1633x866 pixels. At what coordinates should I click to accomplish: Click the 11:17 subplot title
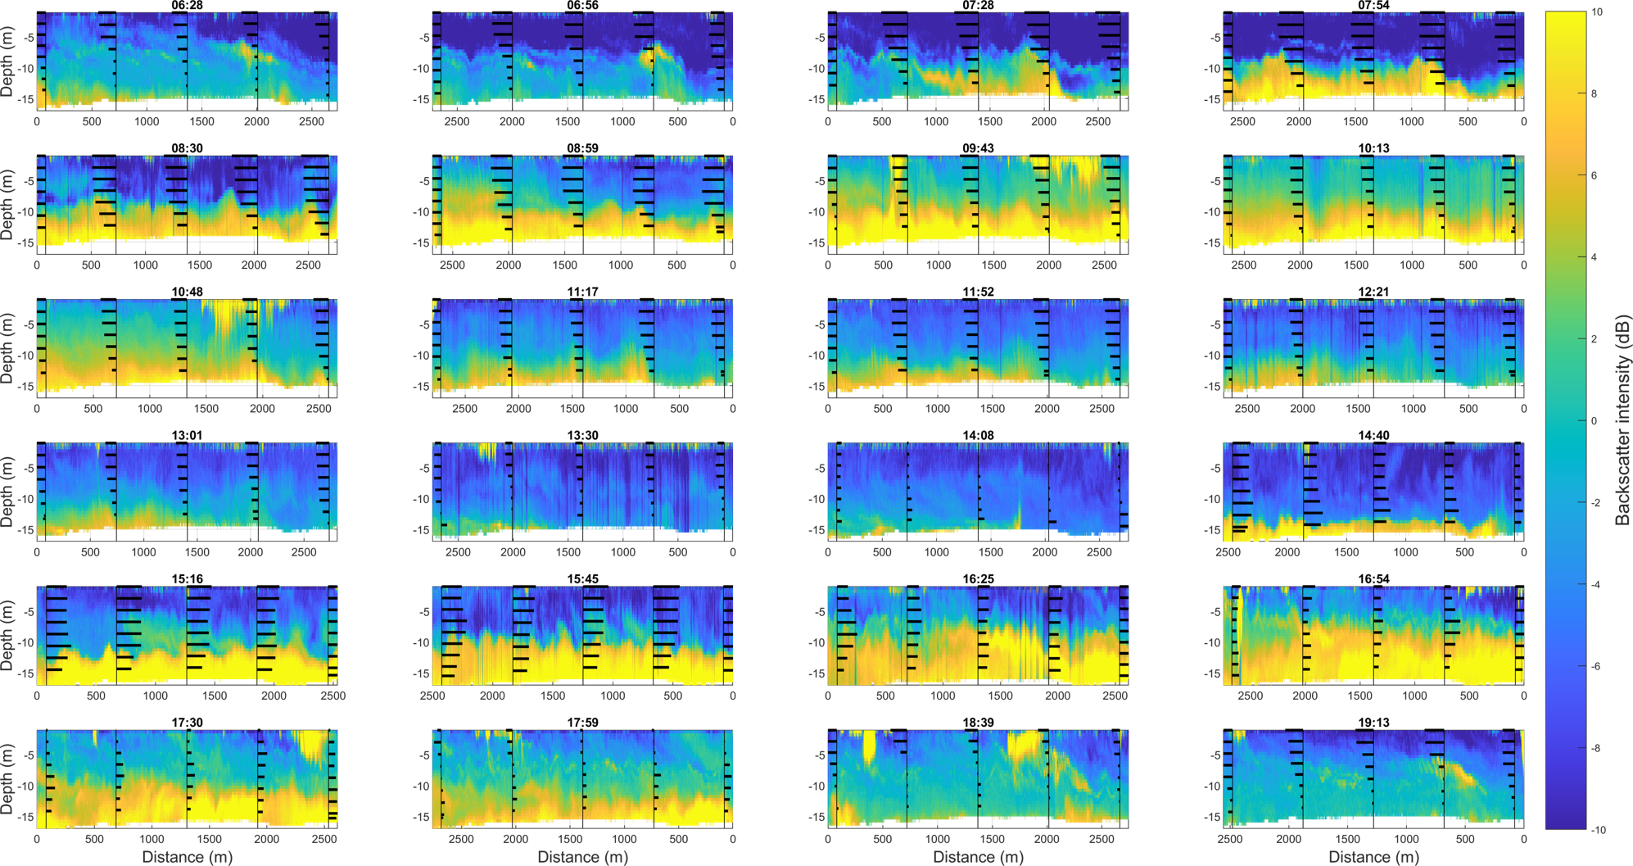point(582,292)
